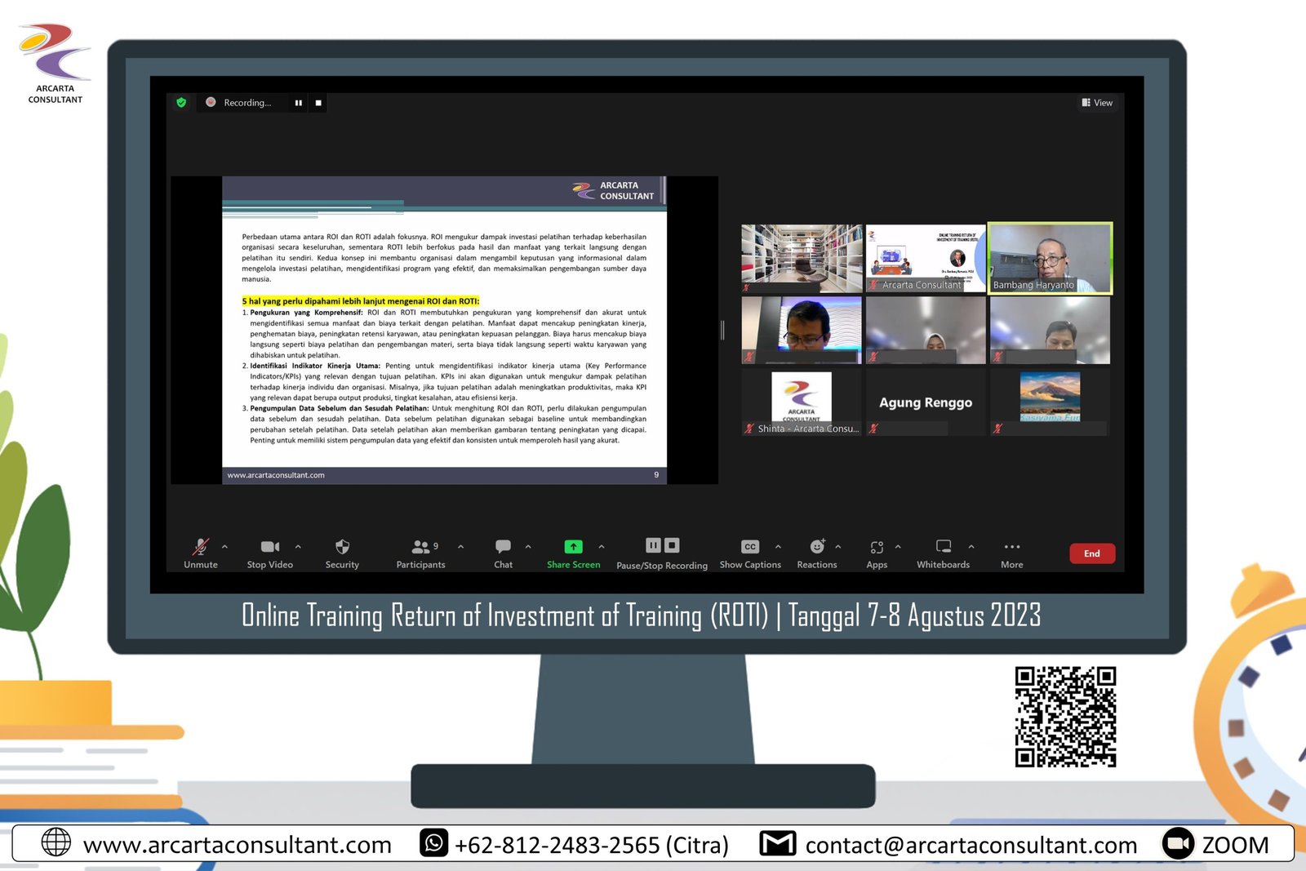Image resolution: width=1306 pixels, height=871 pixels.
Task: Open the View layout menu
Action: click(x=1097, y=103)
